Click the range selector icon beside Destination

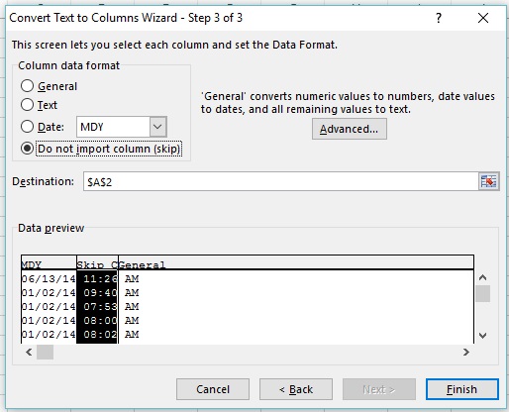point(489,181)
